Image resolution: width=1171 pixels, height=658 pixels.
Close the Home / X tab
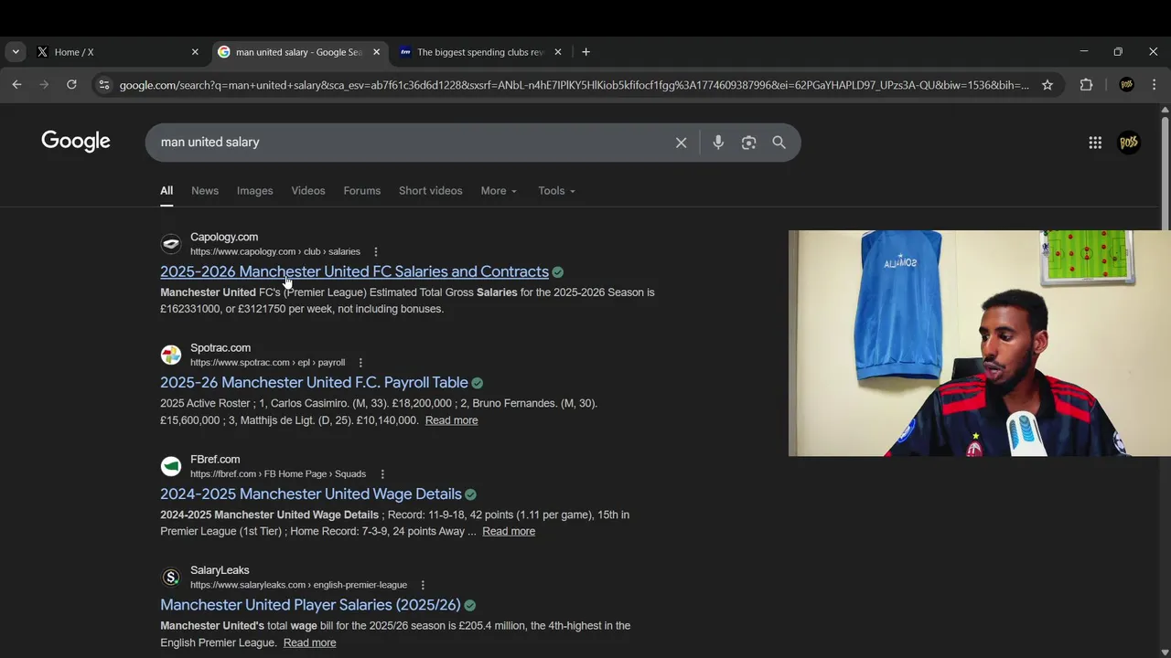point(195,52)
